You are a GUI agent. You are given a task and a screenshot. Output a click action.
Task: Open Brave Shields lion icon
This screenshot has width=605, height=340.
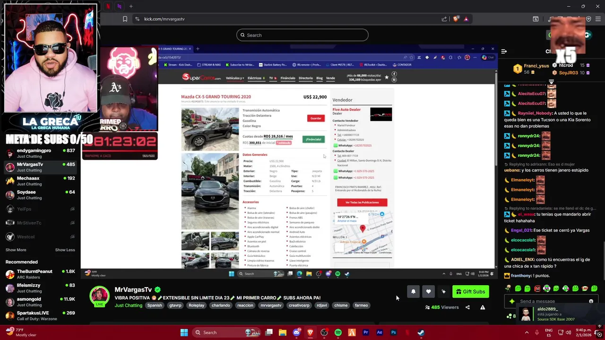[x=456, y=19]
